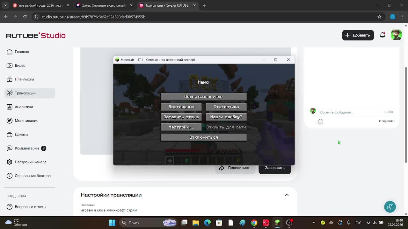This screenshot has width=408, height=229.
Task: Open the browser profile icon
Action: pos(393,17)
